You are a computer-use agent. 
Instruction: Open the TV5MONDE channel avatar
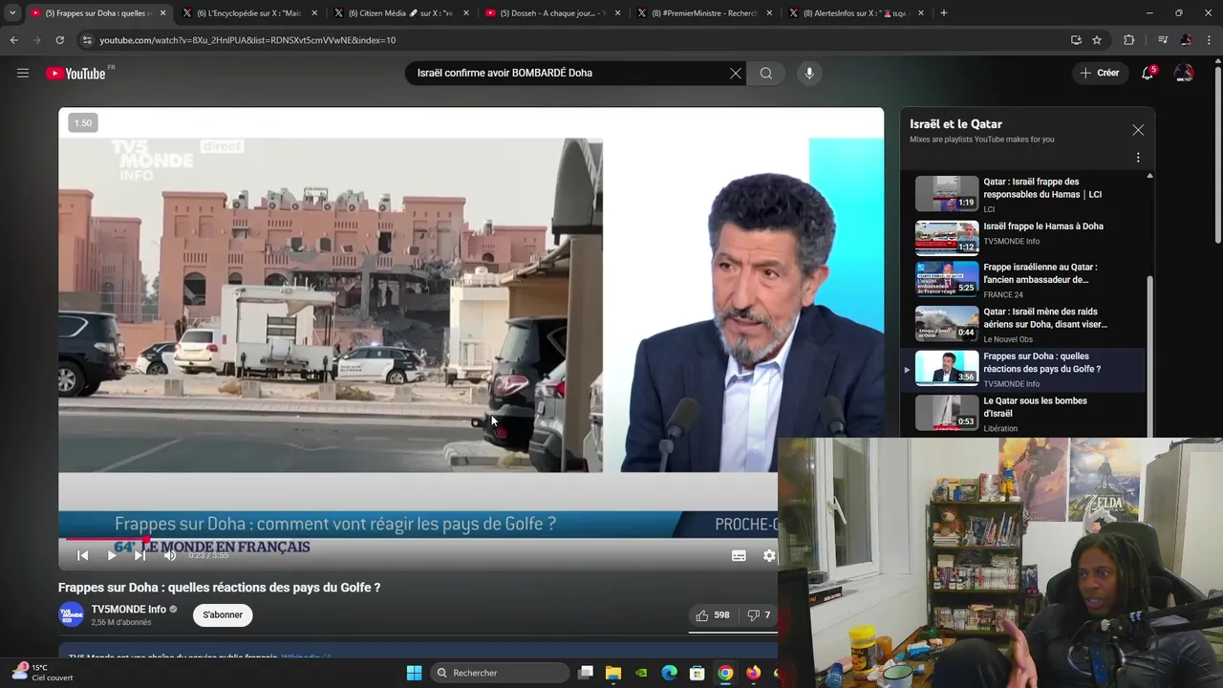tap(72, 614)
